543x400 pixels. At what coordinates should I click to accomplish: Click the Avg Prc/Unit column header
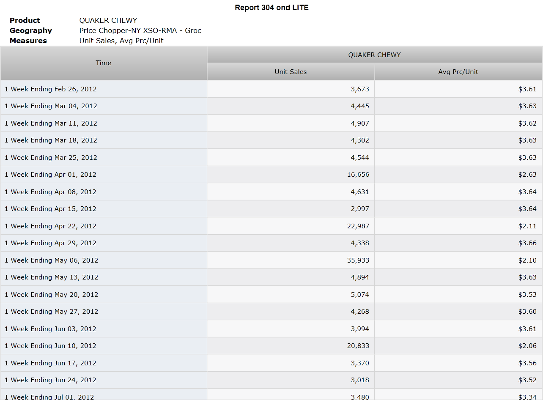(x=458, y=72)
